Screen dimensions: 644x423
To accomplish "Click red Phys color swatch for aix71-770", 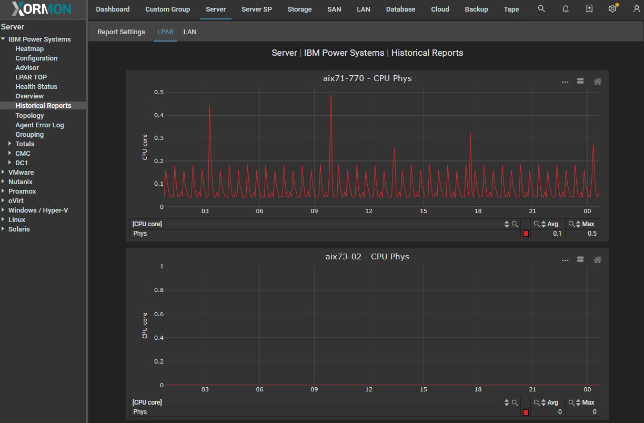I will 525,234.
